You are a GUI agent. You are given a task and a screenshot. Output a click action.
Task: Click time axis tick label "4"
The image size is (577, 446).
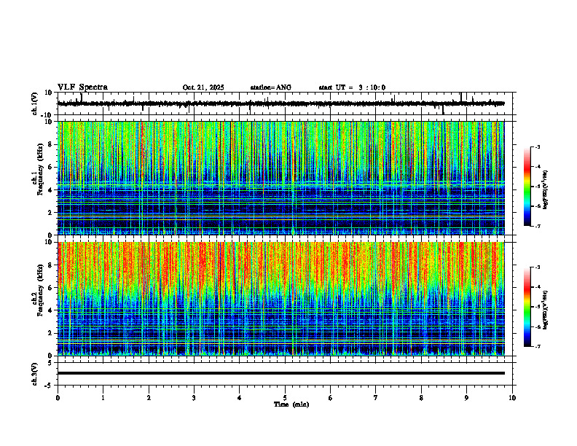[240, 398]
